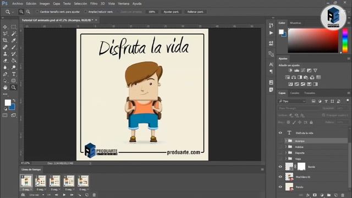Click the 100% zoom button
Image resolution: width=352 pixels, height=198 pixels.
pyautogui.click(x=152, y=12)
